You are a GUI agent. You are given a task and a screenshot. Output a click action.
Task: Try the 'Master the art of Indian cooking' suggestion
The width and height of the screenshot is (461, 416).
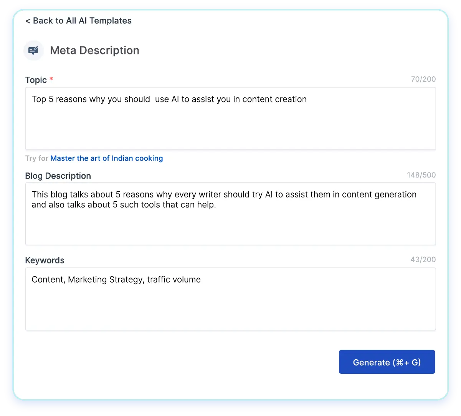106,158
